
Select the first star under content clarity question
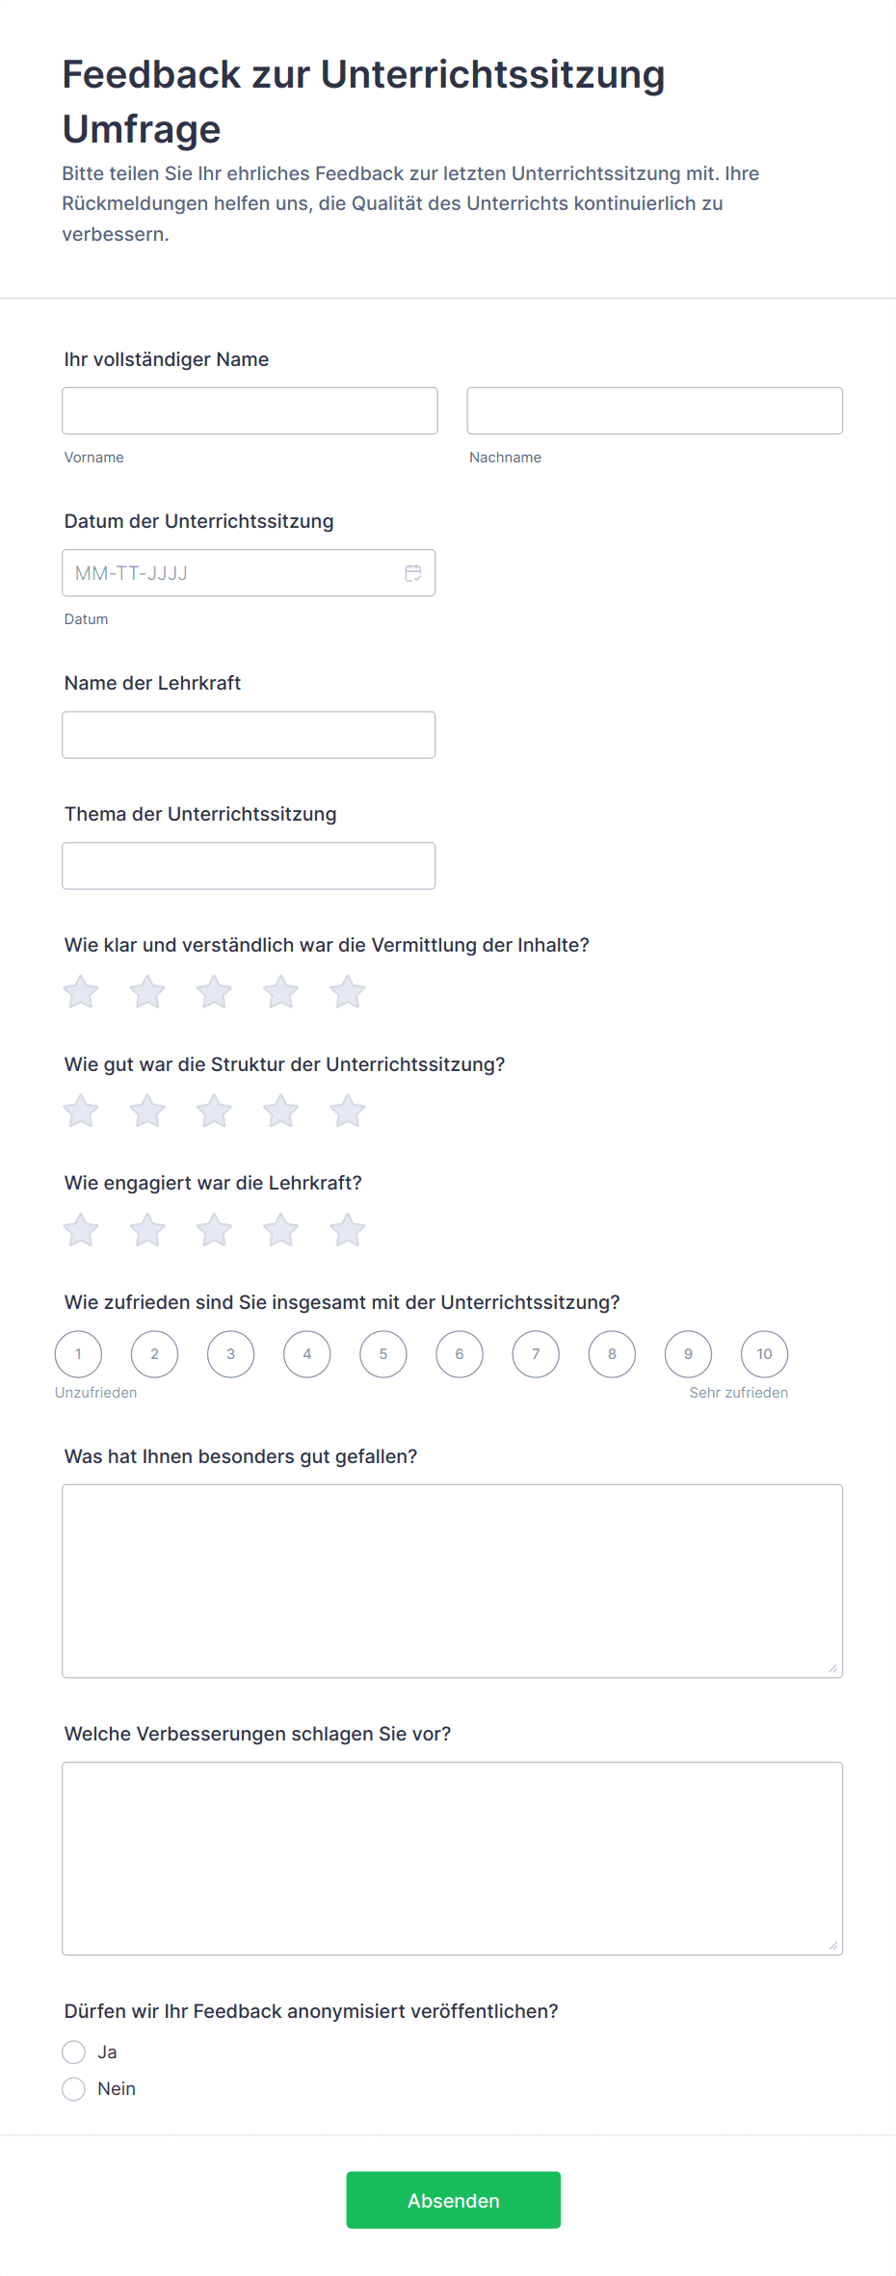[x=81, y=991]
